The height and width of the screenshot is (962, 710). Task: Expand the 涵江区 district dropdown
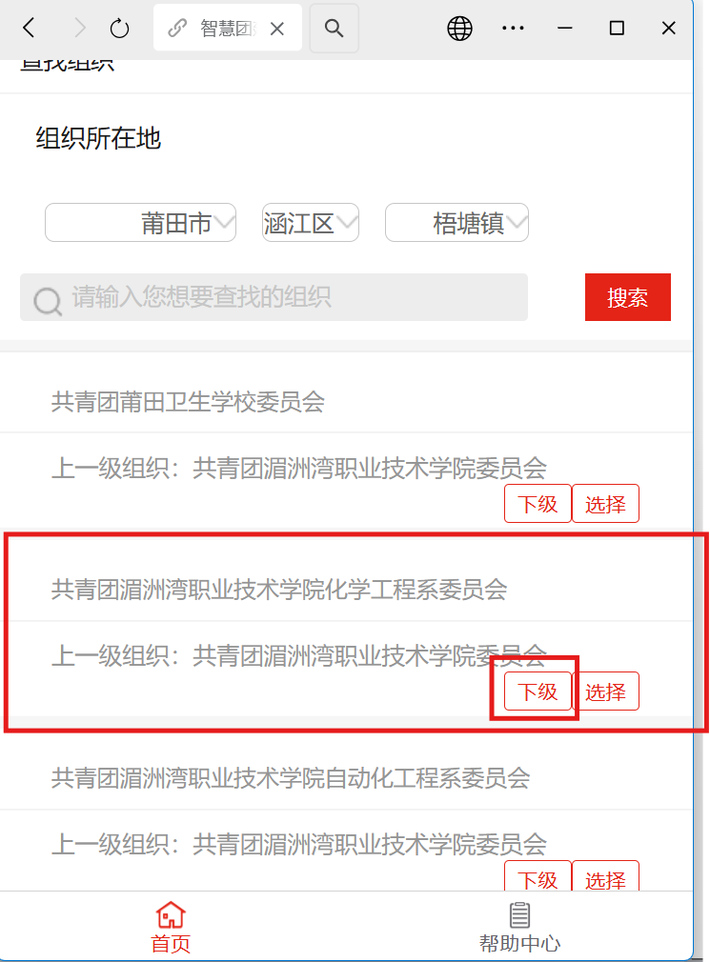click(x=311, y=223)
